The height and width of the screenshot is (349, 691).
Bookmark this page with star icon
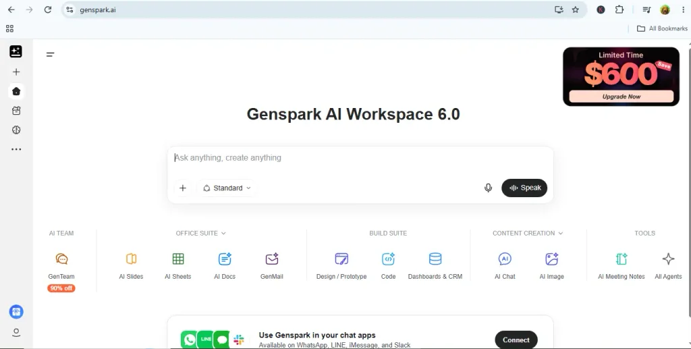[x=576, y=9]
